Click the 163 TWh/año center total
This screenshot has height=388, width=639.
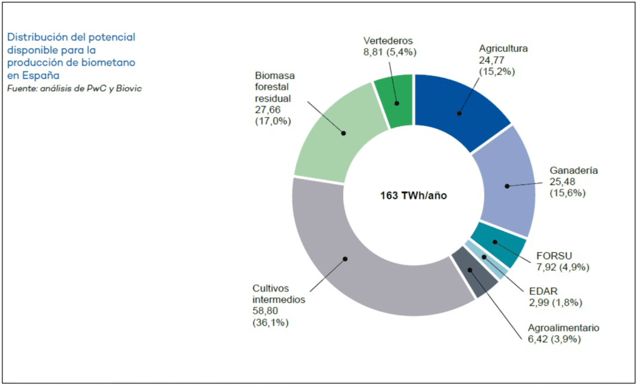click(414, 195)
